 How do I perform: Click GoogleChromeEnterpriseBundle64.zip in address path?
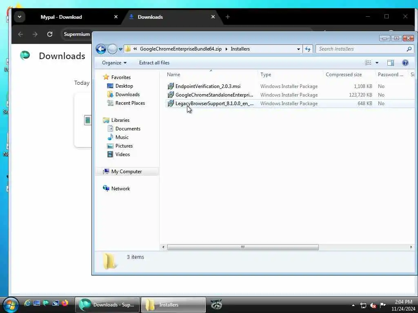[x=181, y=49]
